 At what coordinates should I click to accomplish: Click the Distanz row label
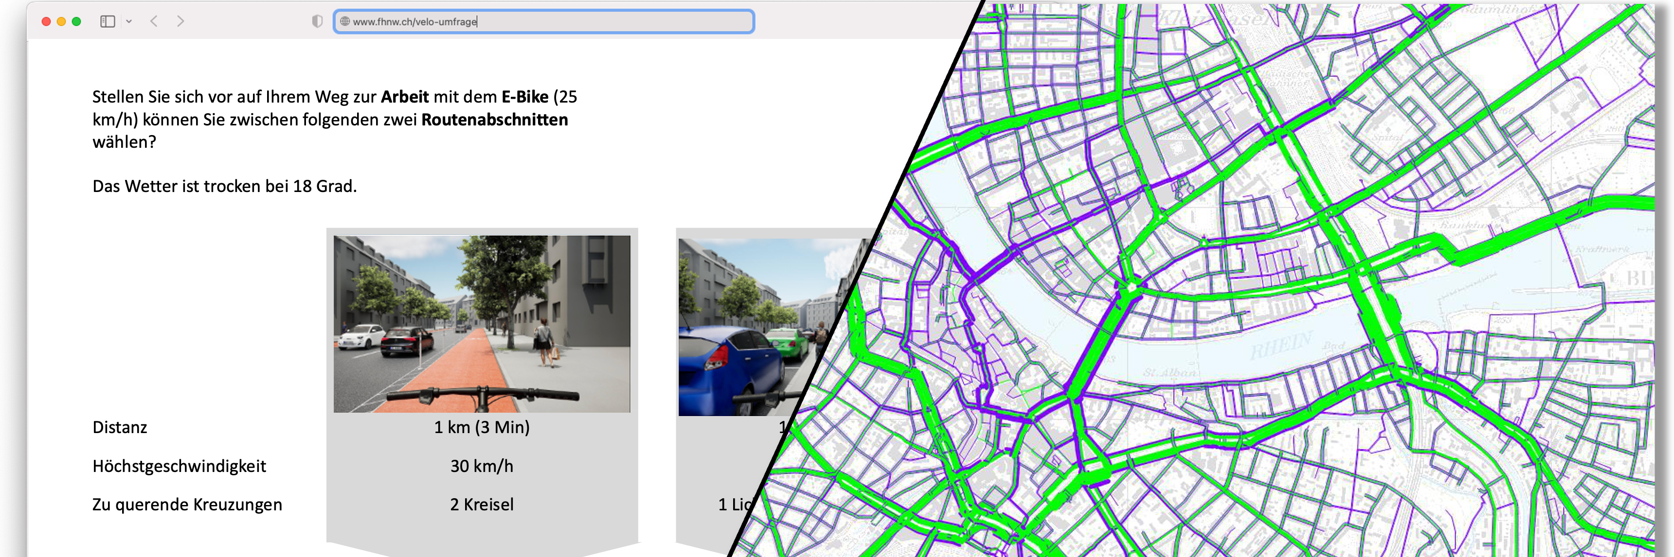(120, 427)
